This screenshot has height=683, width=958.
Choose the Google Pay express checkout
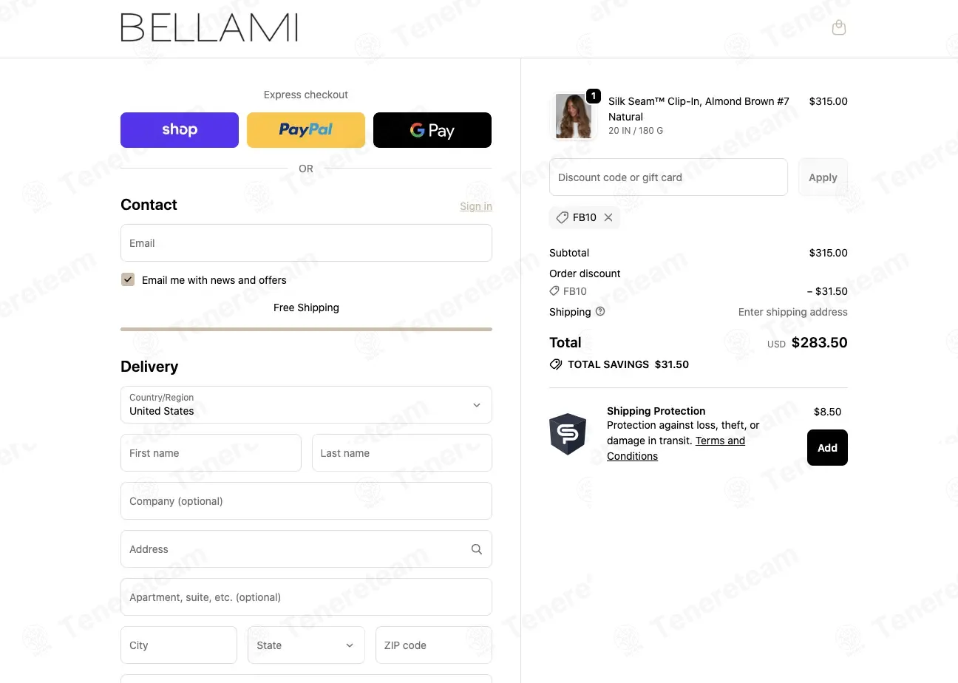coord(432,130)
